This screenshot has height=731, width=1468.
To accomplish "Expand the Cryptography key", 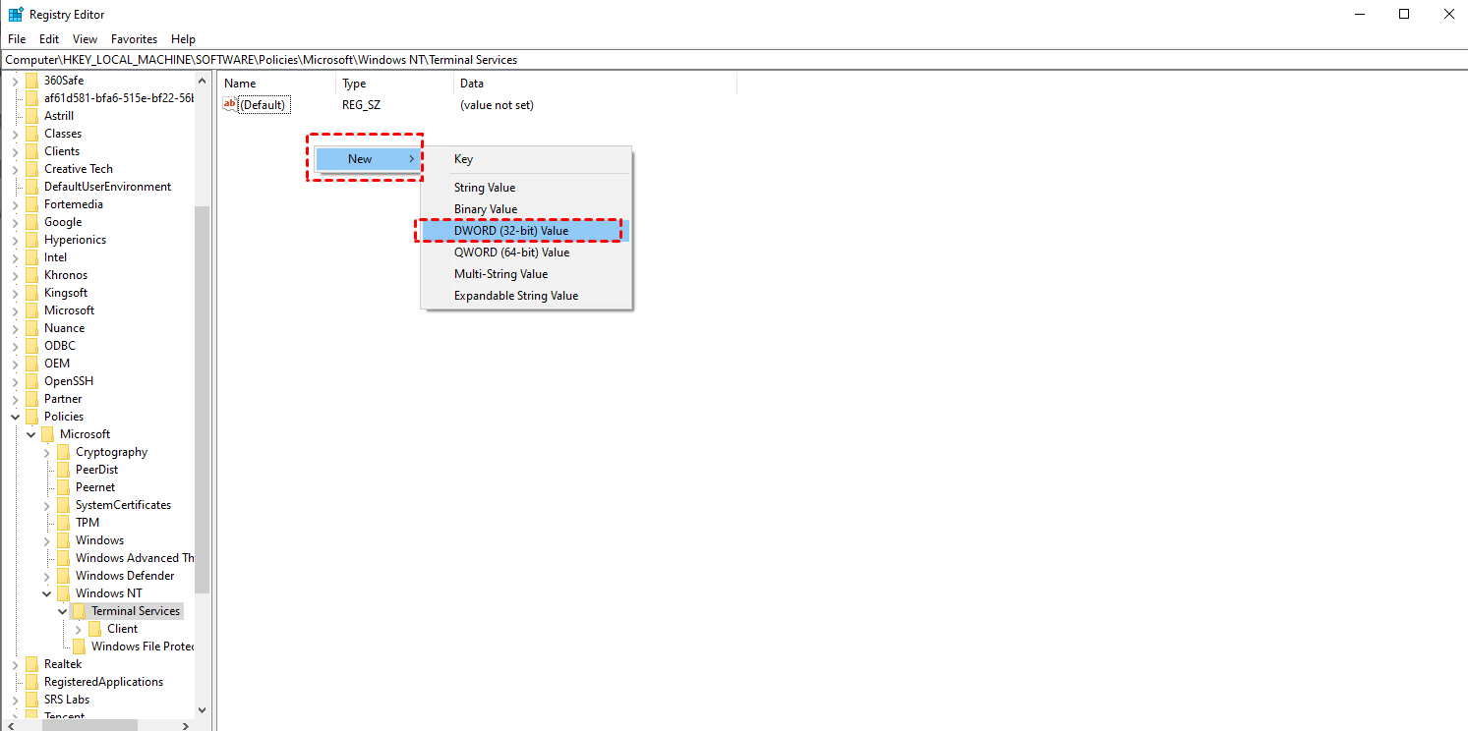I will point(47,452).
